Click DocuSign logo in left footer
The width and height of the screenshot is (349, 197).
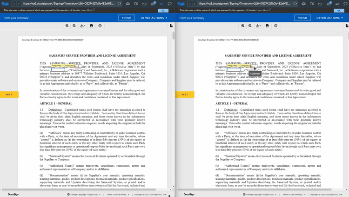[x=13, y=195]
